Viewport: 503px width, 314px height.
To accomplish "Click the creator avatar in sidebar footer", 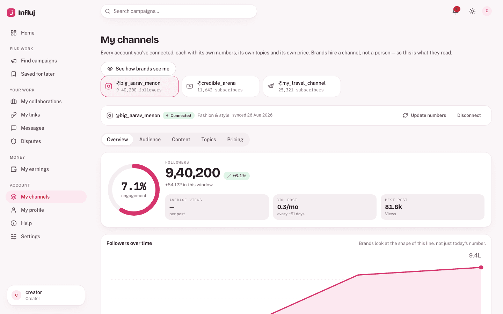I will pyautogui.click(x=16, y=295).
